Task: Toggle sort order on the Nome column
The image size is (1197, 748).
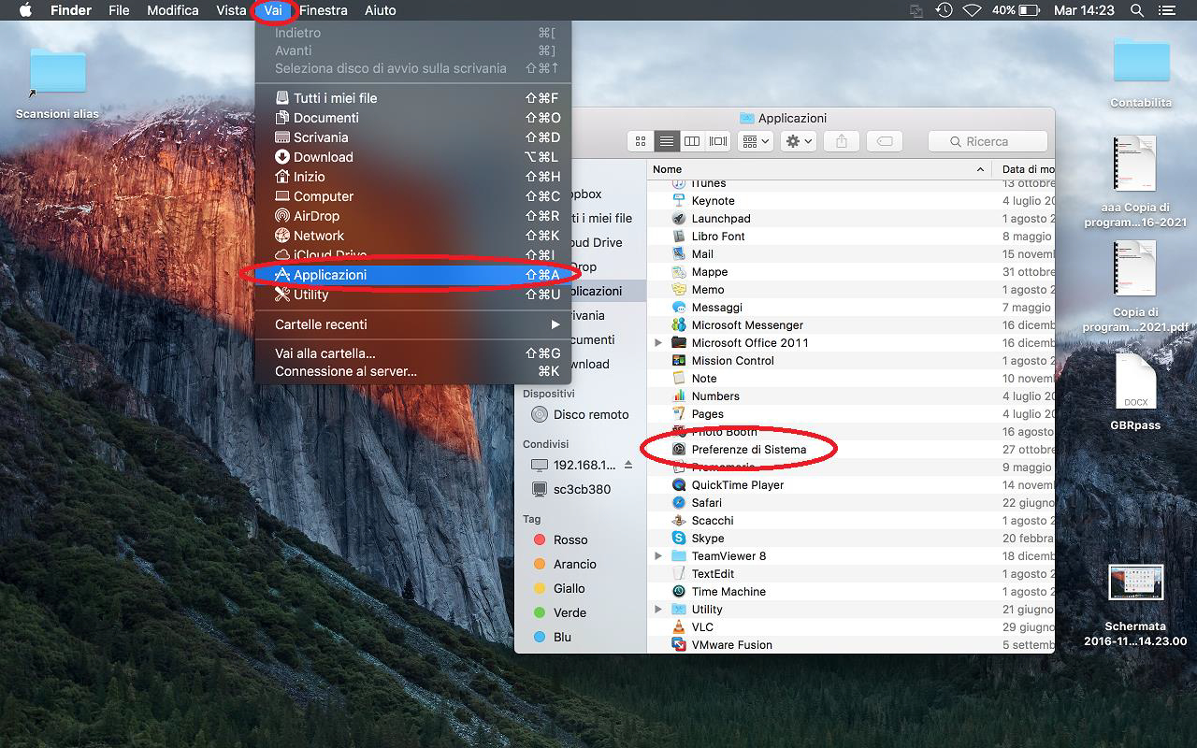Action: pyautogui.click(x=818, y=169)
